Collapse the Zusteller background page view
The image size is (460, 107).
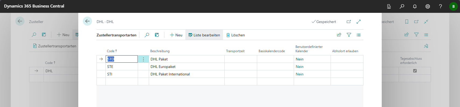[426, 22]
